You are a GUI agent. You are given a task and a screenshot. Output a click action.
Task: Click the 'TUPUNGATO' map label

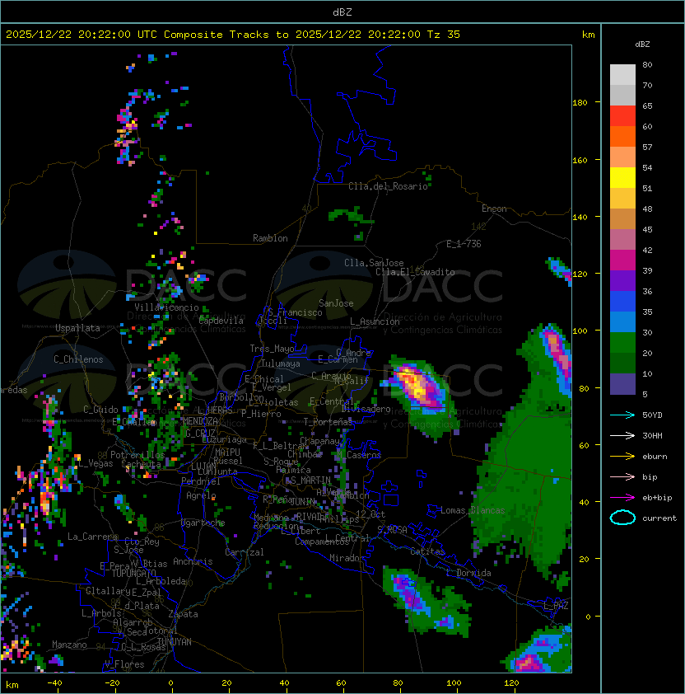(133, 573)
